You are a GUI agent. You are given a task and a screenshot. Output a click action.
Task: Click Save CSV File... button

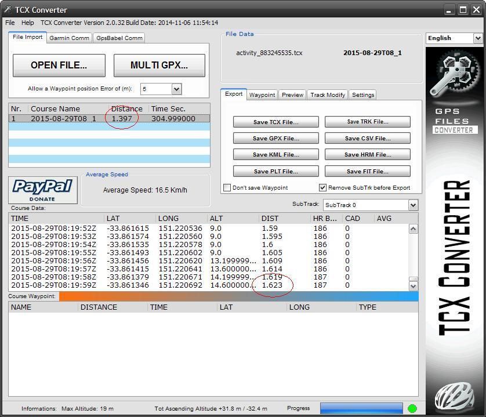click(x=368, y=138)
